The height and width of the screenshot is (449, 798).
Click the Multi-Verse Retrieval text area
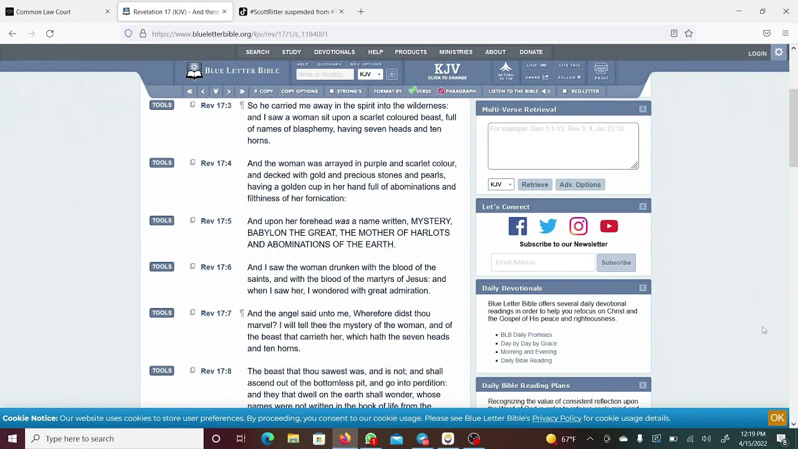(x=563, y=146)
